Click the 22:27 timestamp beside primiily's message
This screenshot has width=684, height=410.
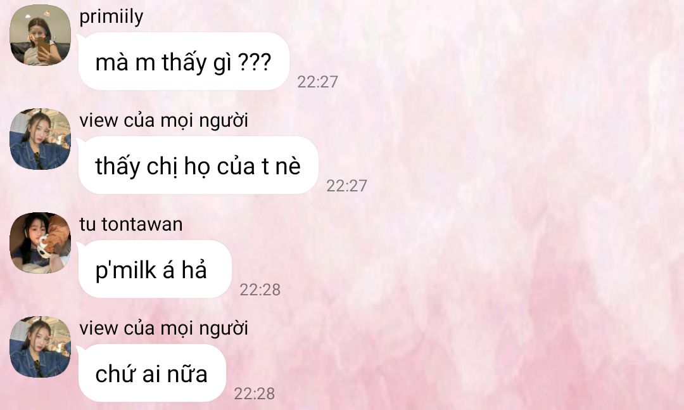pos(317,82)
